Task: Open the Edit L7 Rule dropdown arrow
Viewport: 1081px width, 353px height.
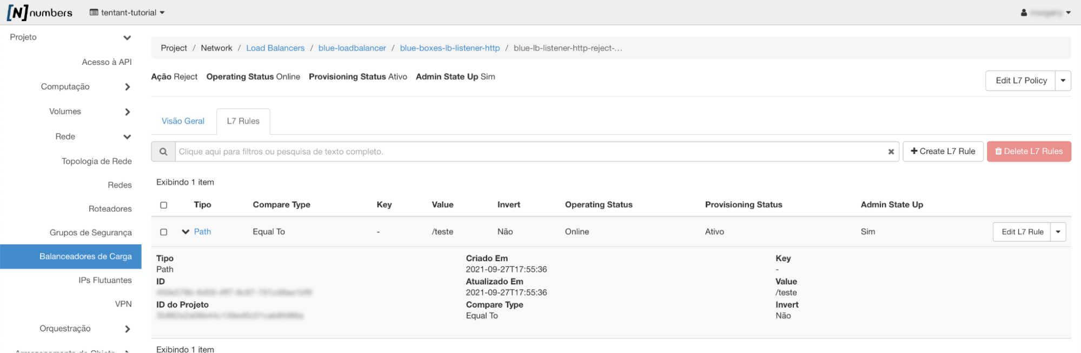Action: point(1058,232)
